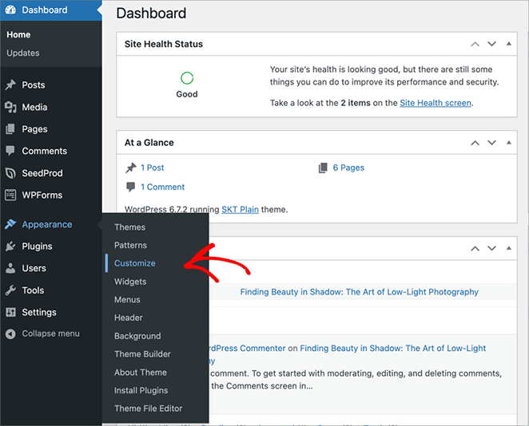Viewport: 529px width, 426px height.
Task: Toggle the At a Glance panel closed
Action: pyautogui.click(x=510, y=143)
